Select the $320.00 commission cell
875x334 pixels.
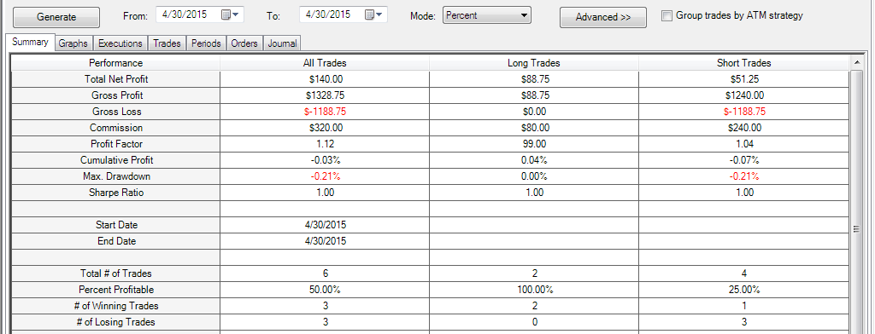pos(325,128)
